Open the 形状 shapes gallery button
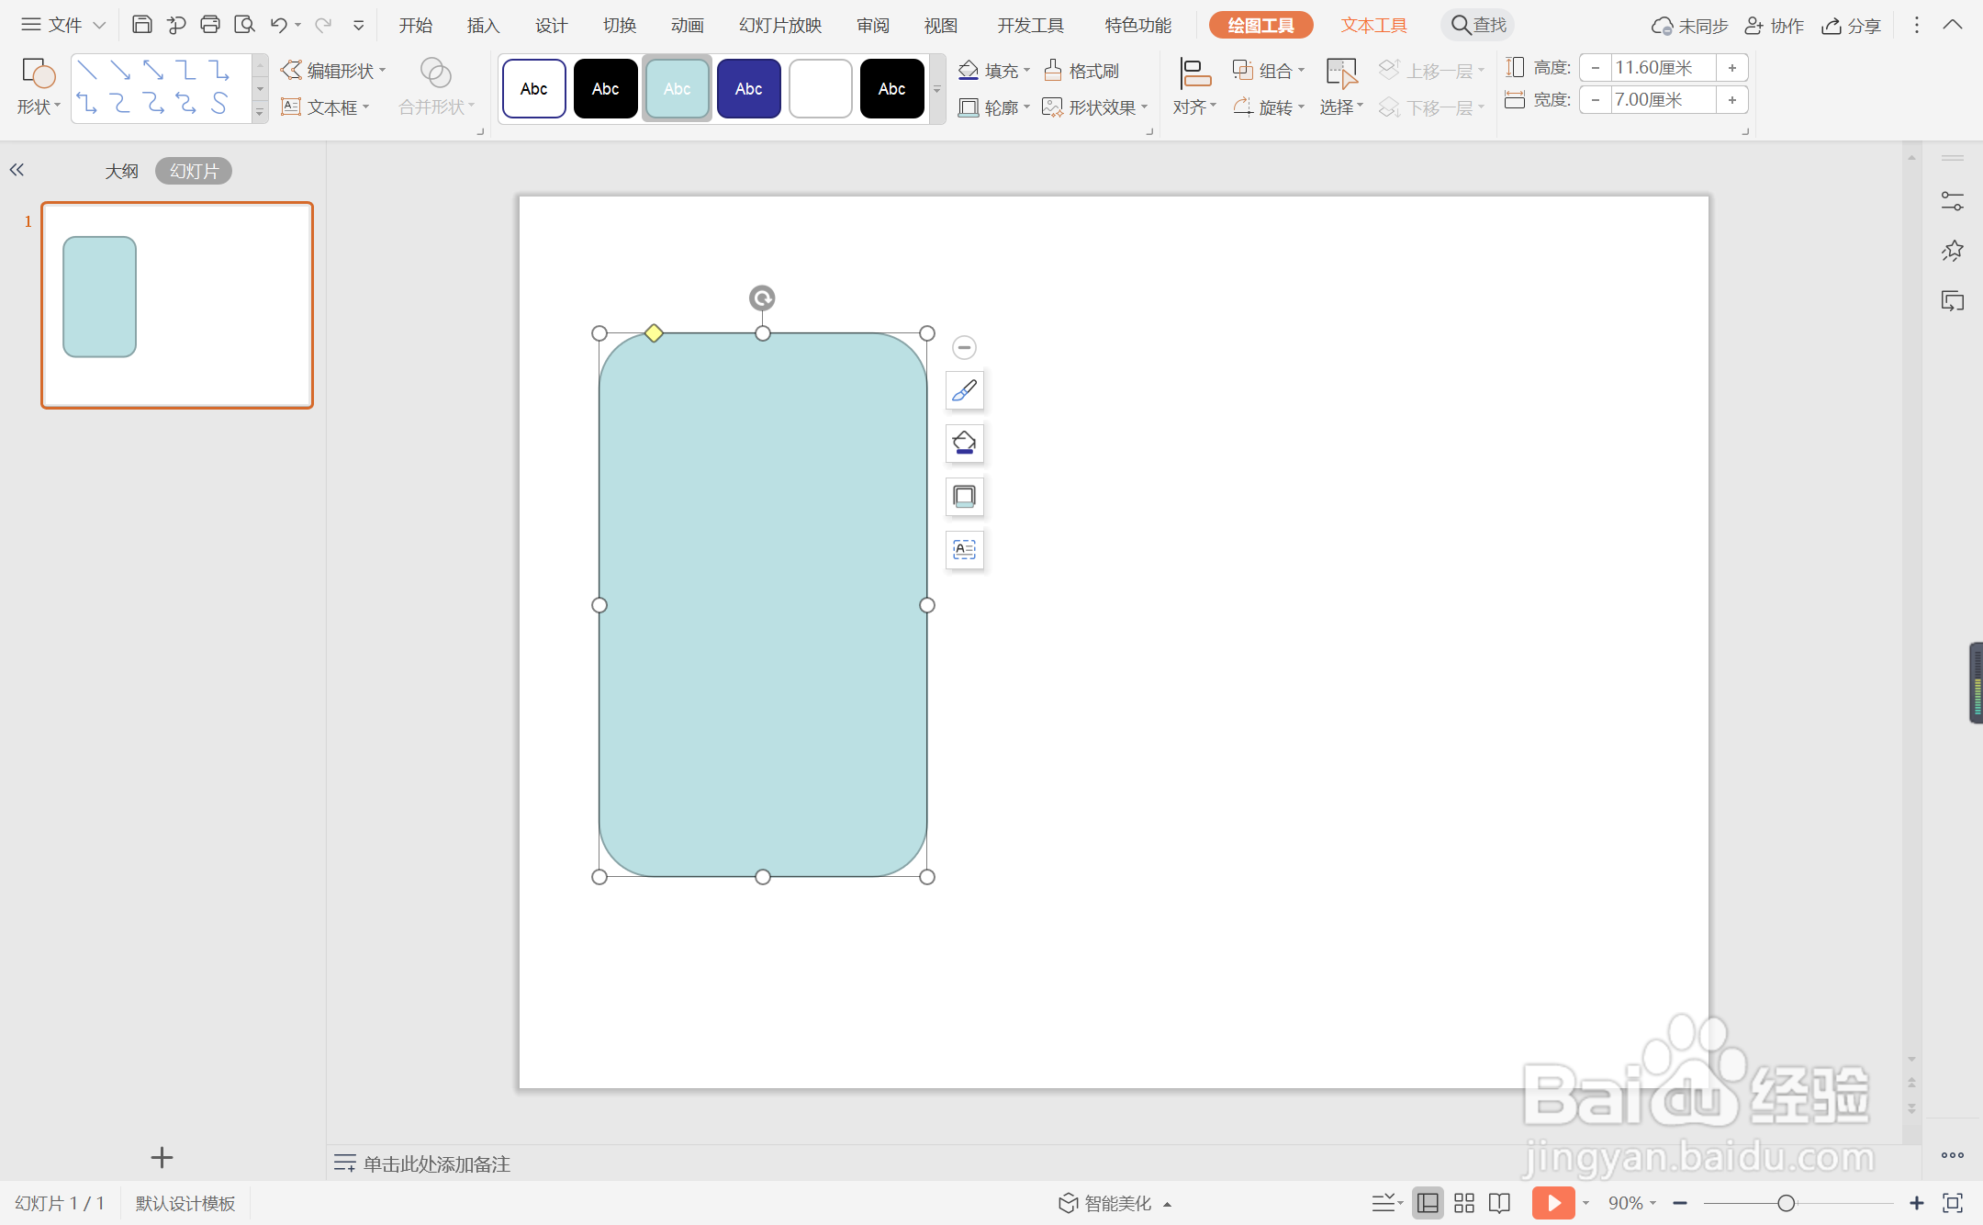This screenshot has width=1983, height=1225. [x=39, y=87]
